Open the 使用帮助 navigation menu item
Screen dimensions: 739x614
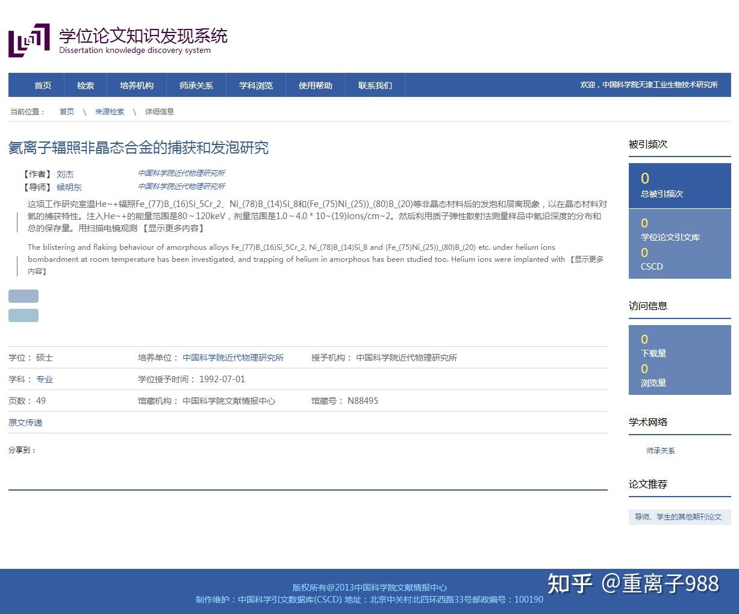[314, 85]
